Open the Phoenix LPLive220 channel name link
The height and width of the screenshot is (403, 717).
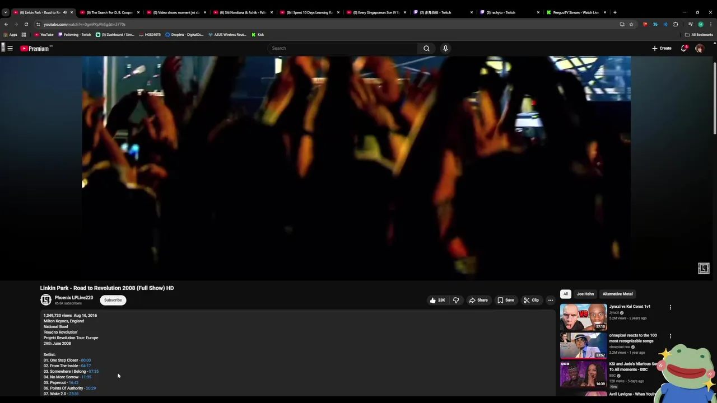[73, 298]
